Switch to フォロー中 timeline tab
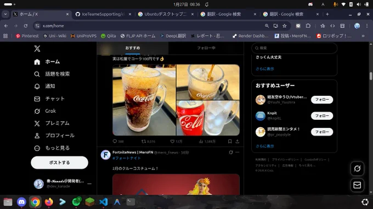This screenshot has height=209, width=373. click(x=206, y=48)
